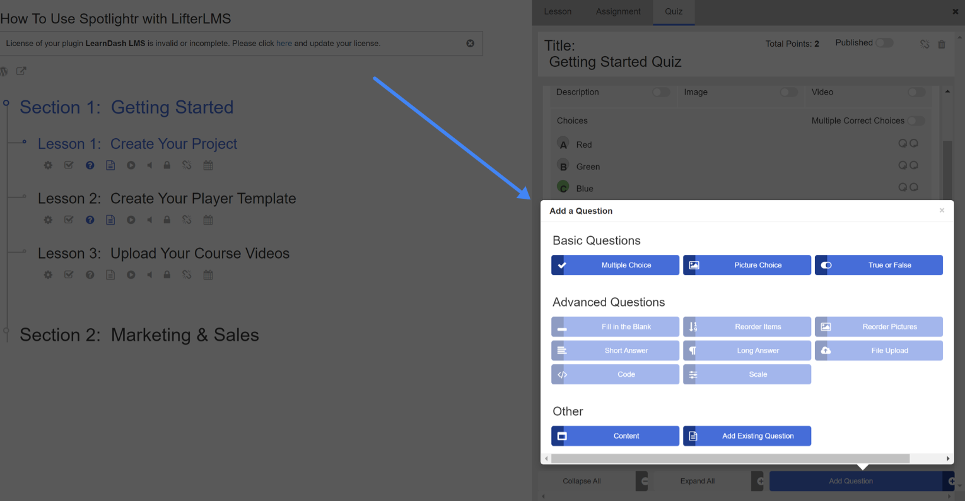Click the Getting Started Quiz title field
Viewport: 965px width, 501px height.
[x=616, y=62]
